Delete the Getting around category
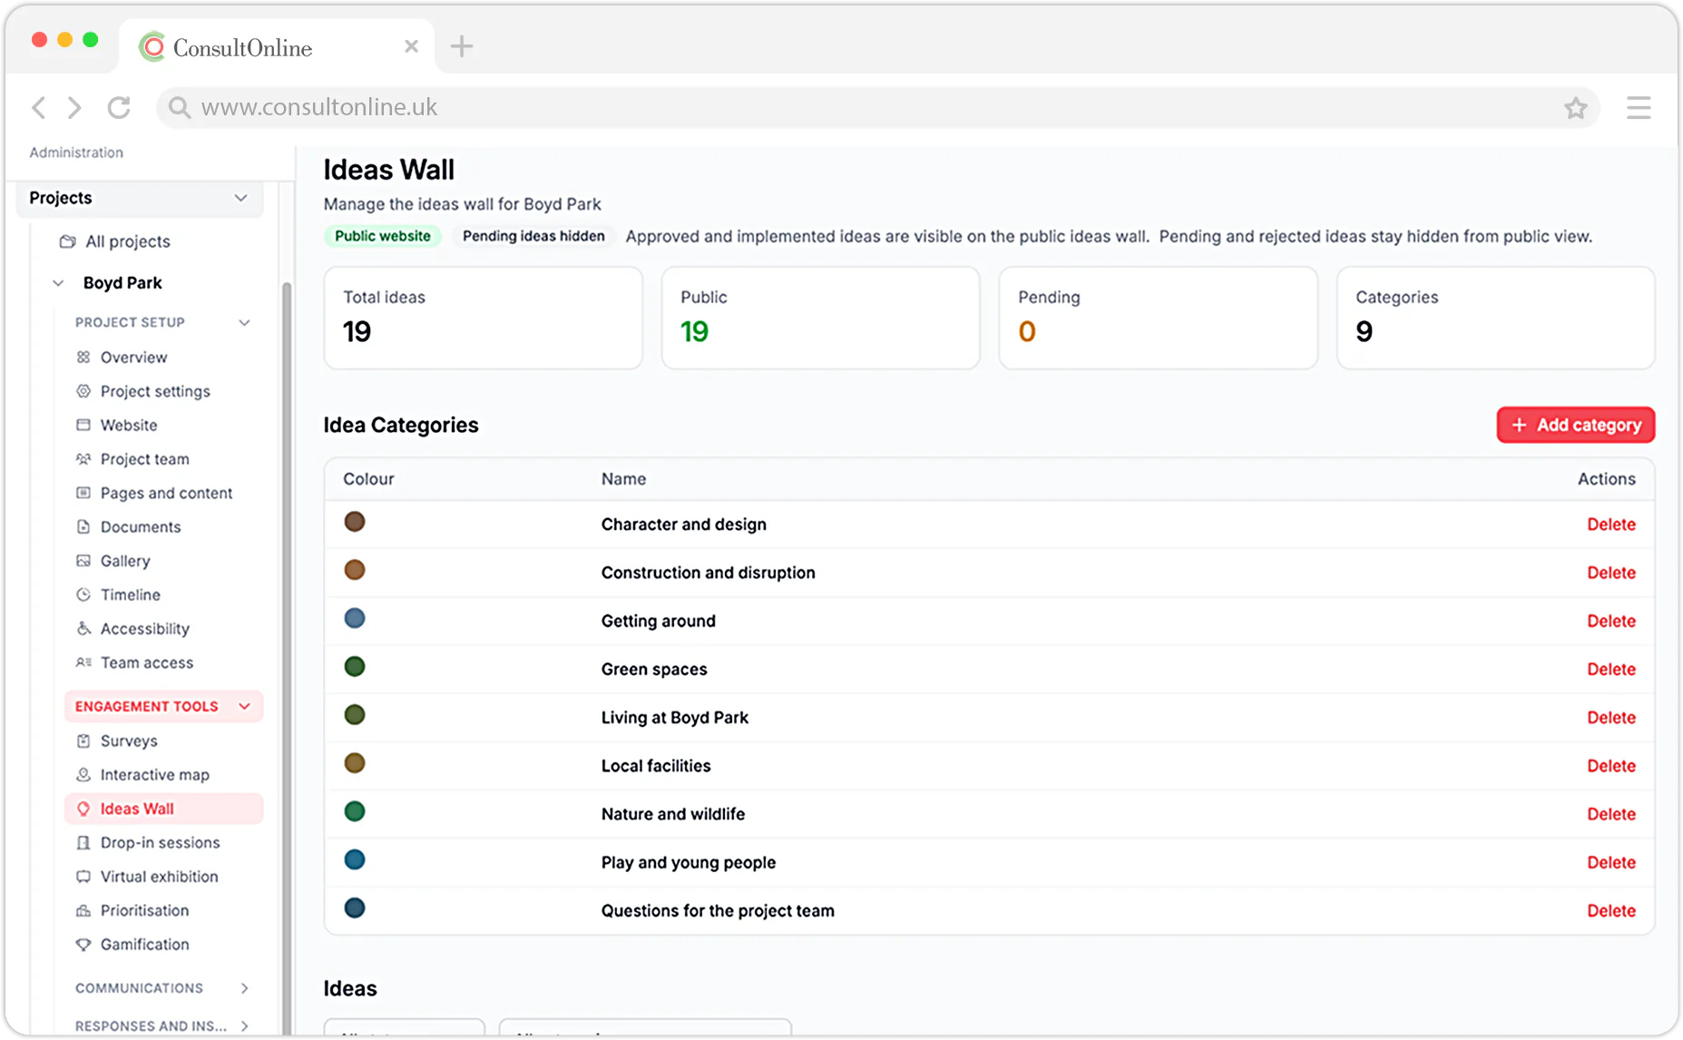The image size is (1683, 1040). [x=1611, y=621]
